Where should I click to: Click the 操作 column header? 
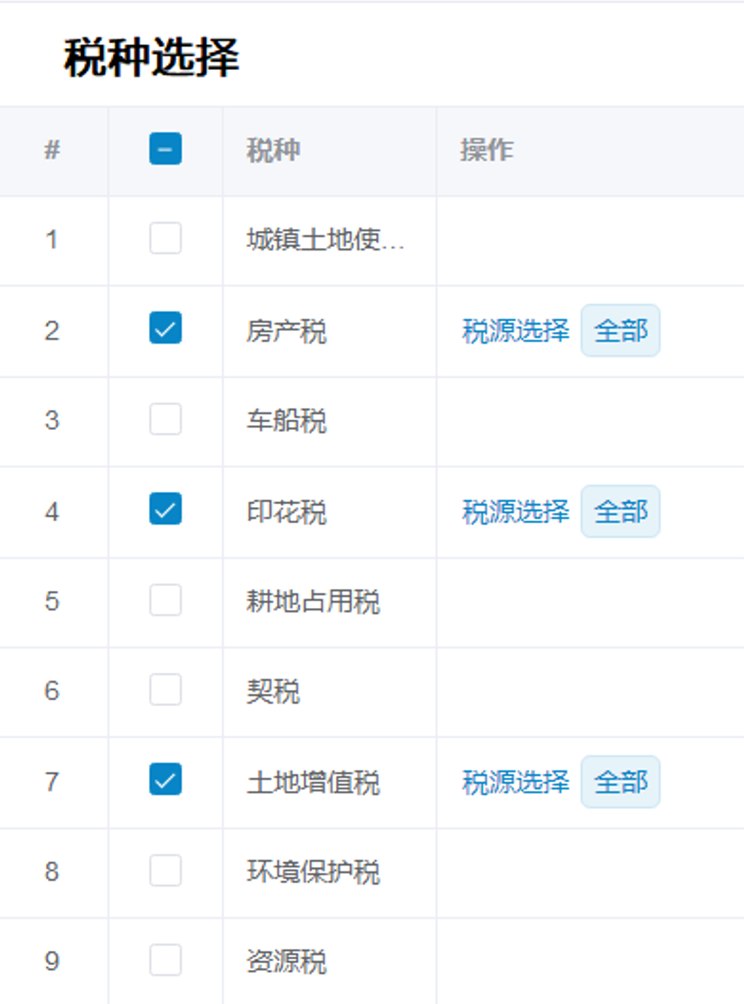point(487,150)
